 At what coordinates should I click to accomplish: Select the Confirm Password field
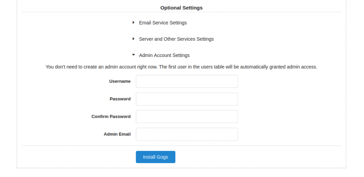187,116
